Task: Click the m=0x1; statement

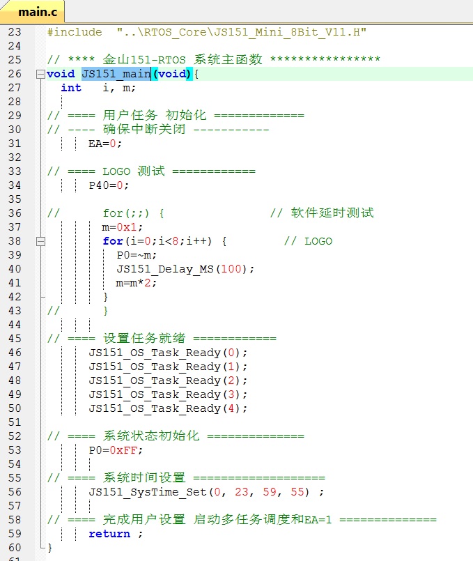Action: click(123, 227)
